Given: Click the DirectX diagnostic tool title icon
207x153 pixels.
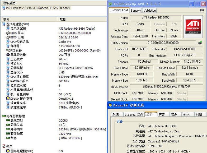Looking at the screenshot, I should [x=110, y=105].
